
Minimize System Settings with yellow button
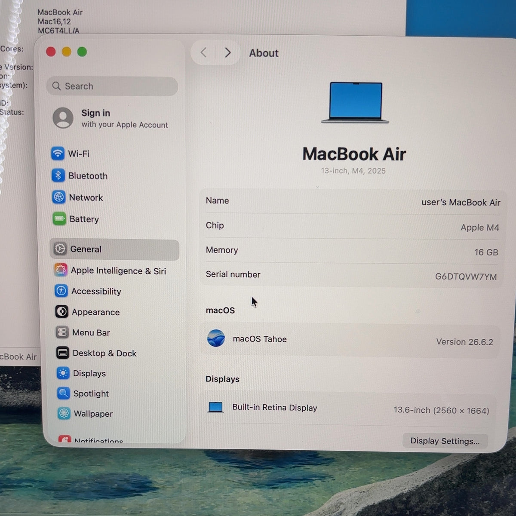point(66,52)
